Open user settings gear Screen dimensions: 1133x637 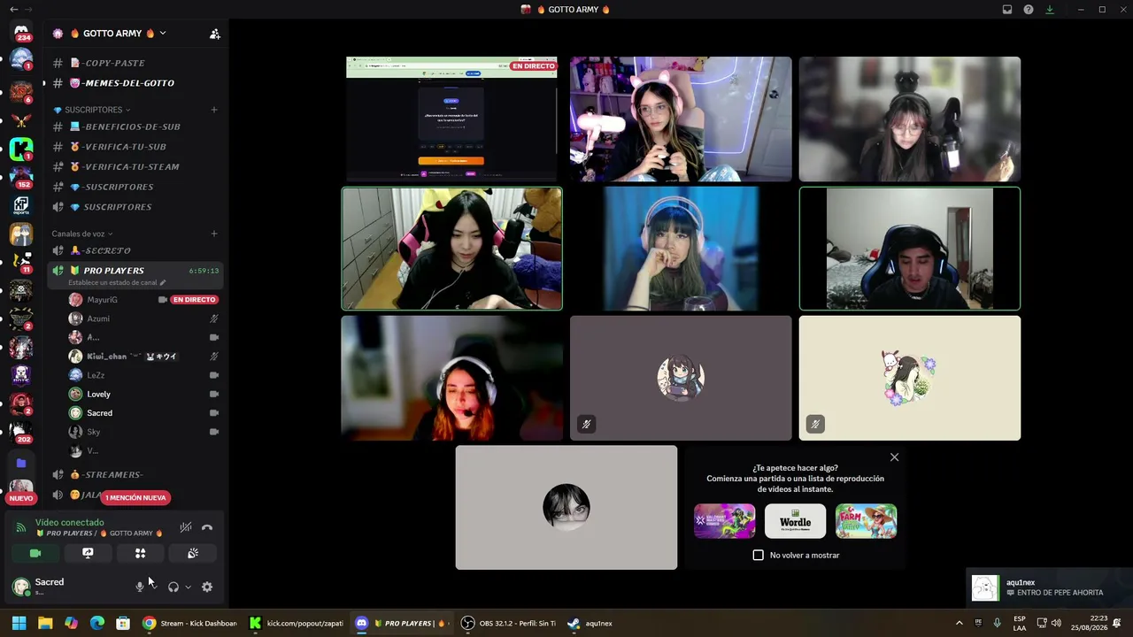pyautogui.click(x=207, y=587)
